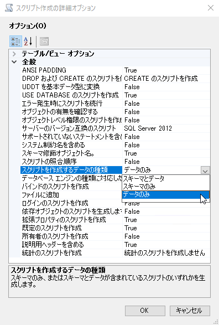Image resolution: width=219 pixels, height=325 pixels.
Task: Select the highlighted スクリプトを作成するデータの種類 row
Action: 71,170
